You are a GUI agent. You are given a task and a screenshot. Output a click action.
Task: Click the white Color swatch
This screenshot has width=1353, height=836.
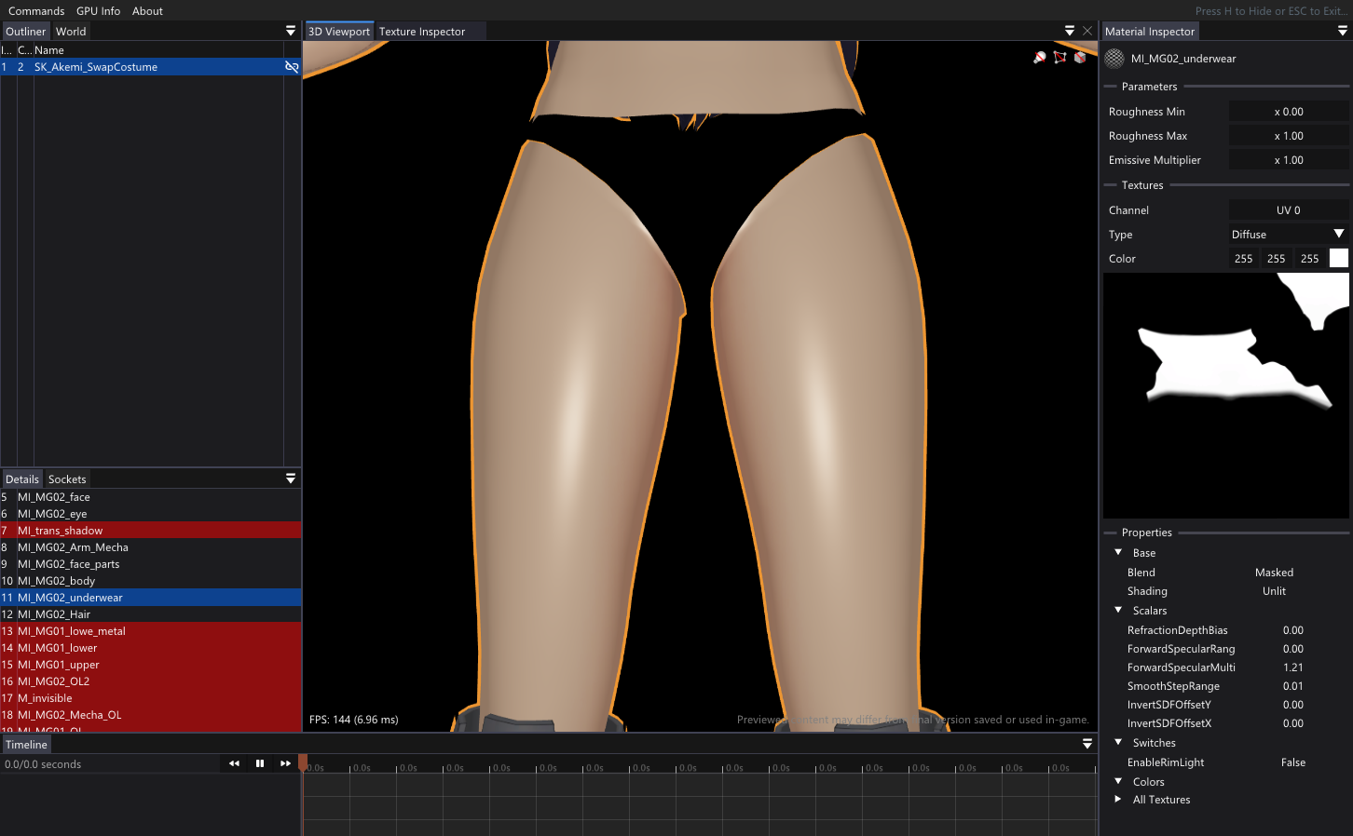pyautogui.click(x=1338, y=259)
